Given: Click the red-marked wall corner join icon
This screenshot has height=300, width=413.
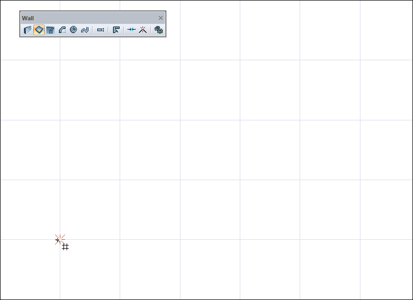Looking at the screenshot, I should [143, 30].
